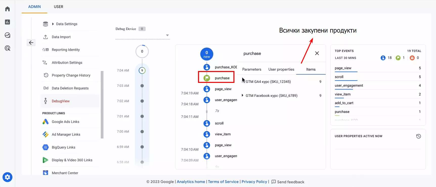Switch to the USER tab
Image resolution: width=436 pixels, height=187 pixels.
coord(58,7)
